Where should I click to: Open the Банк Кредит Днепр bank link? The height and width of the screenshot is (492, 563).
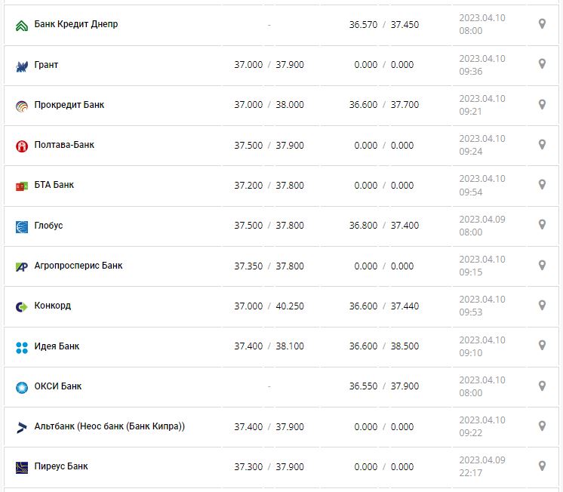(76, 24)
